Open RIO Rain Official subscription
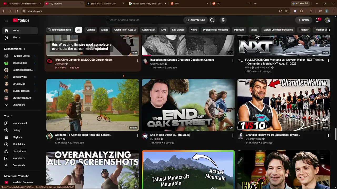Image resolution: width=337 pixels, height=189 pixels. 20,56
